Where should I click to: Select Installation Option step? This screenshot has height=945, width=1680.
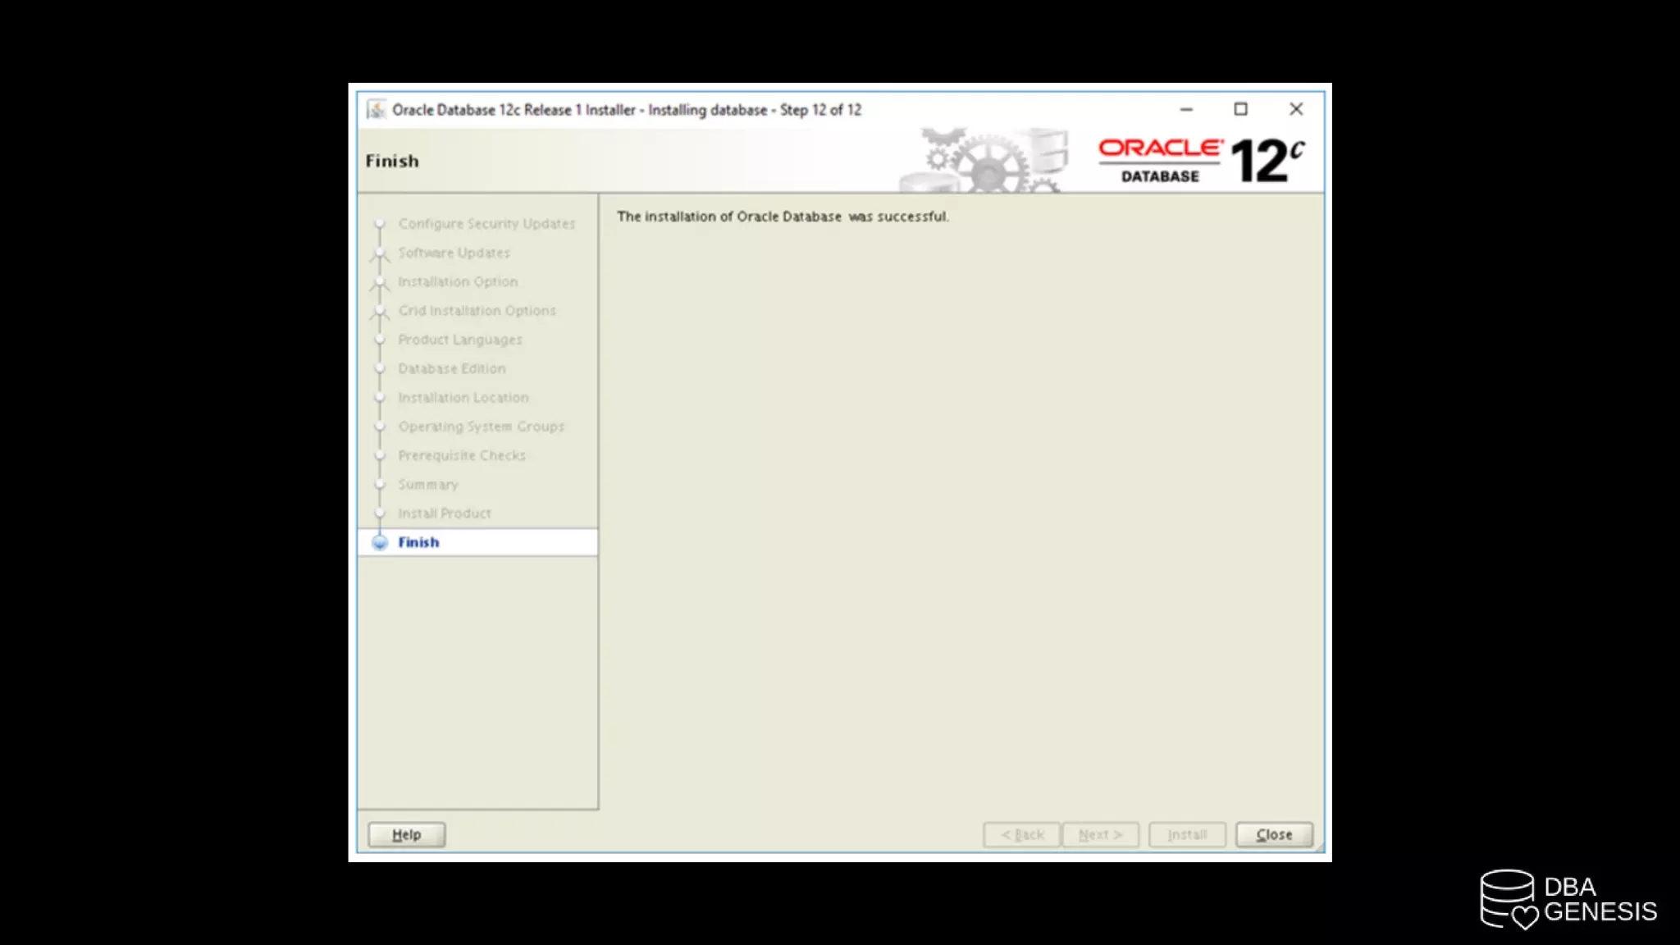[458, 281]
